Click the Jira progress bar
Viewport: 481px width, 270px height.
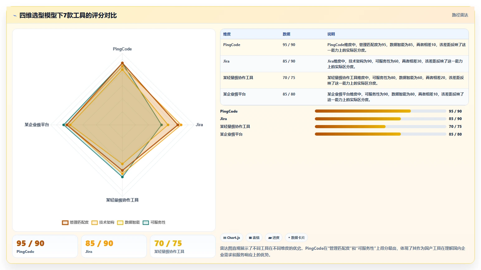pyautogui.click(x=381, y=119)
